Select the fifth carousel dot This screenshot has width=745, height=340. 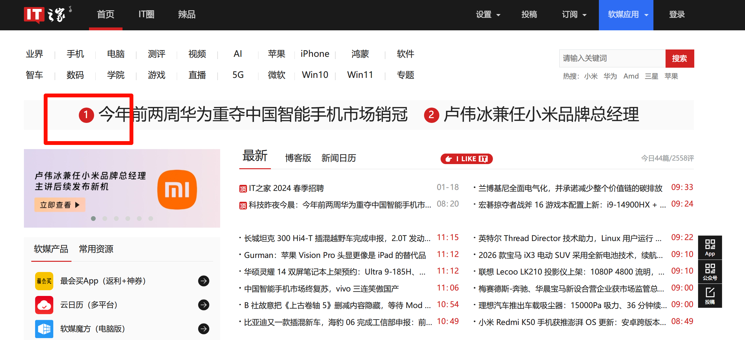coord(139,218)
